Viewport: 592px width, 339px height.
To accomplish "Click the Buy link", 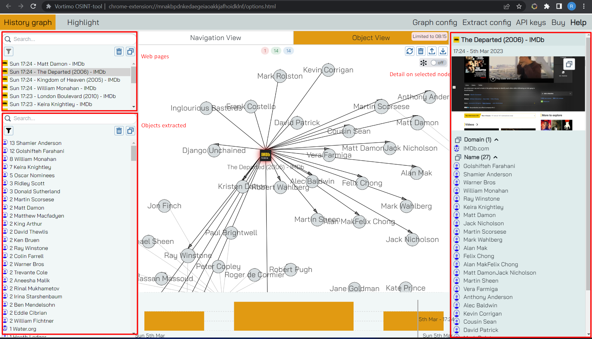I will 558,22.
